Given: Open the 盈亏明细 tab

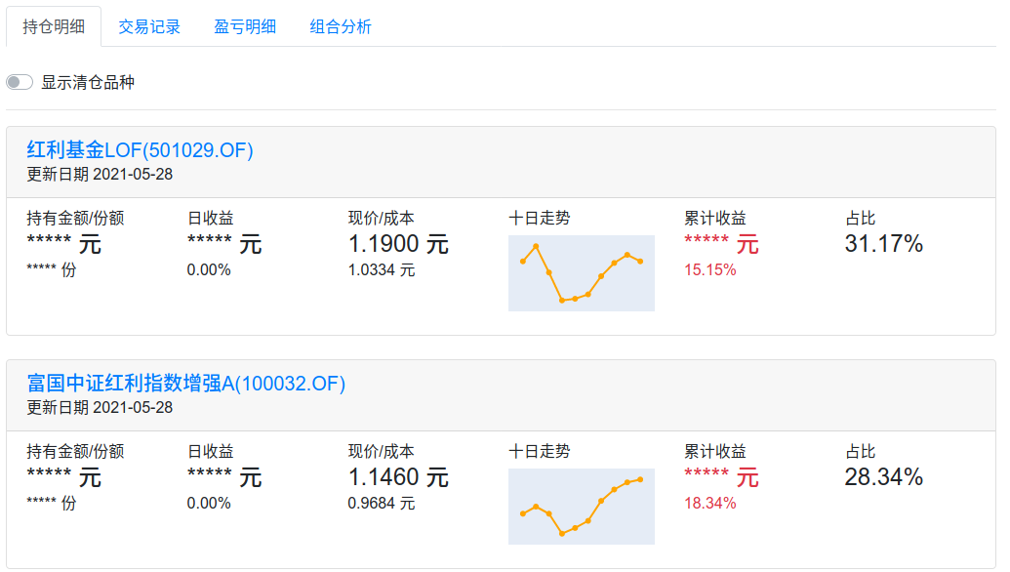Looking at the screenshot, I should pyautogui.click(x=245, y=27).
